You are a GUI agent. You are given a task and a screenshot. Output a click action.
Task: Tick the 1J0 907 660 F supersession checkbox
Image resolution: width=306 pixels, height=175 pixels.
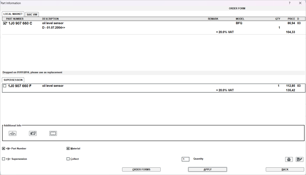click(x=5, y=86)
